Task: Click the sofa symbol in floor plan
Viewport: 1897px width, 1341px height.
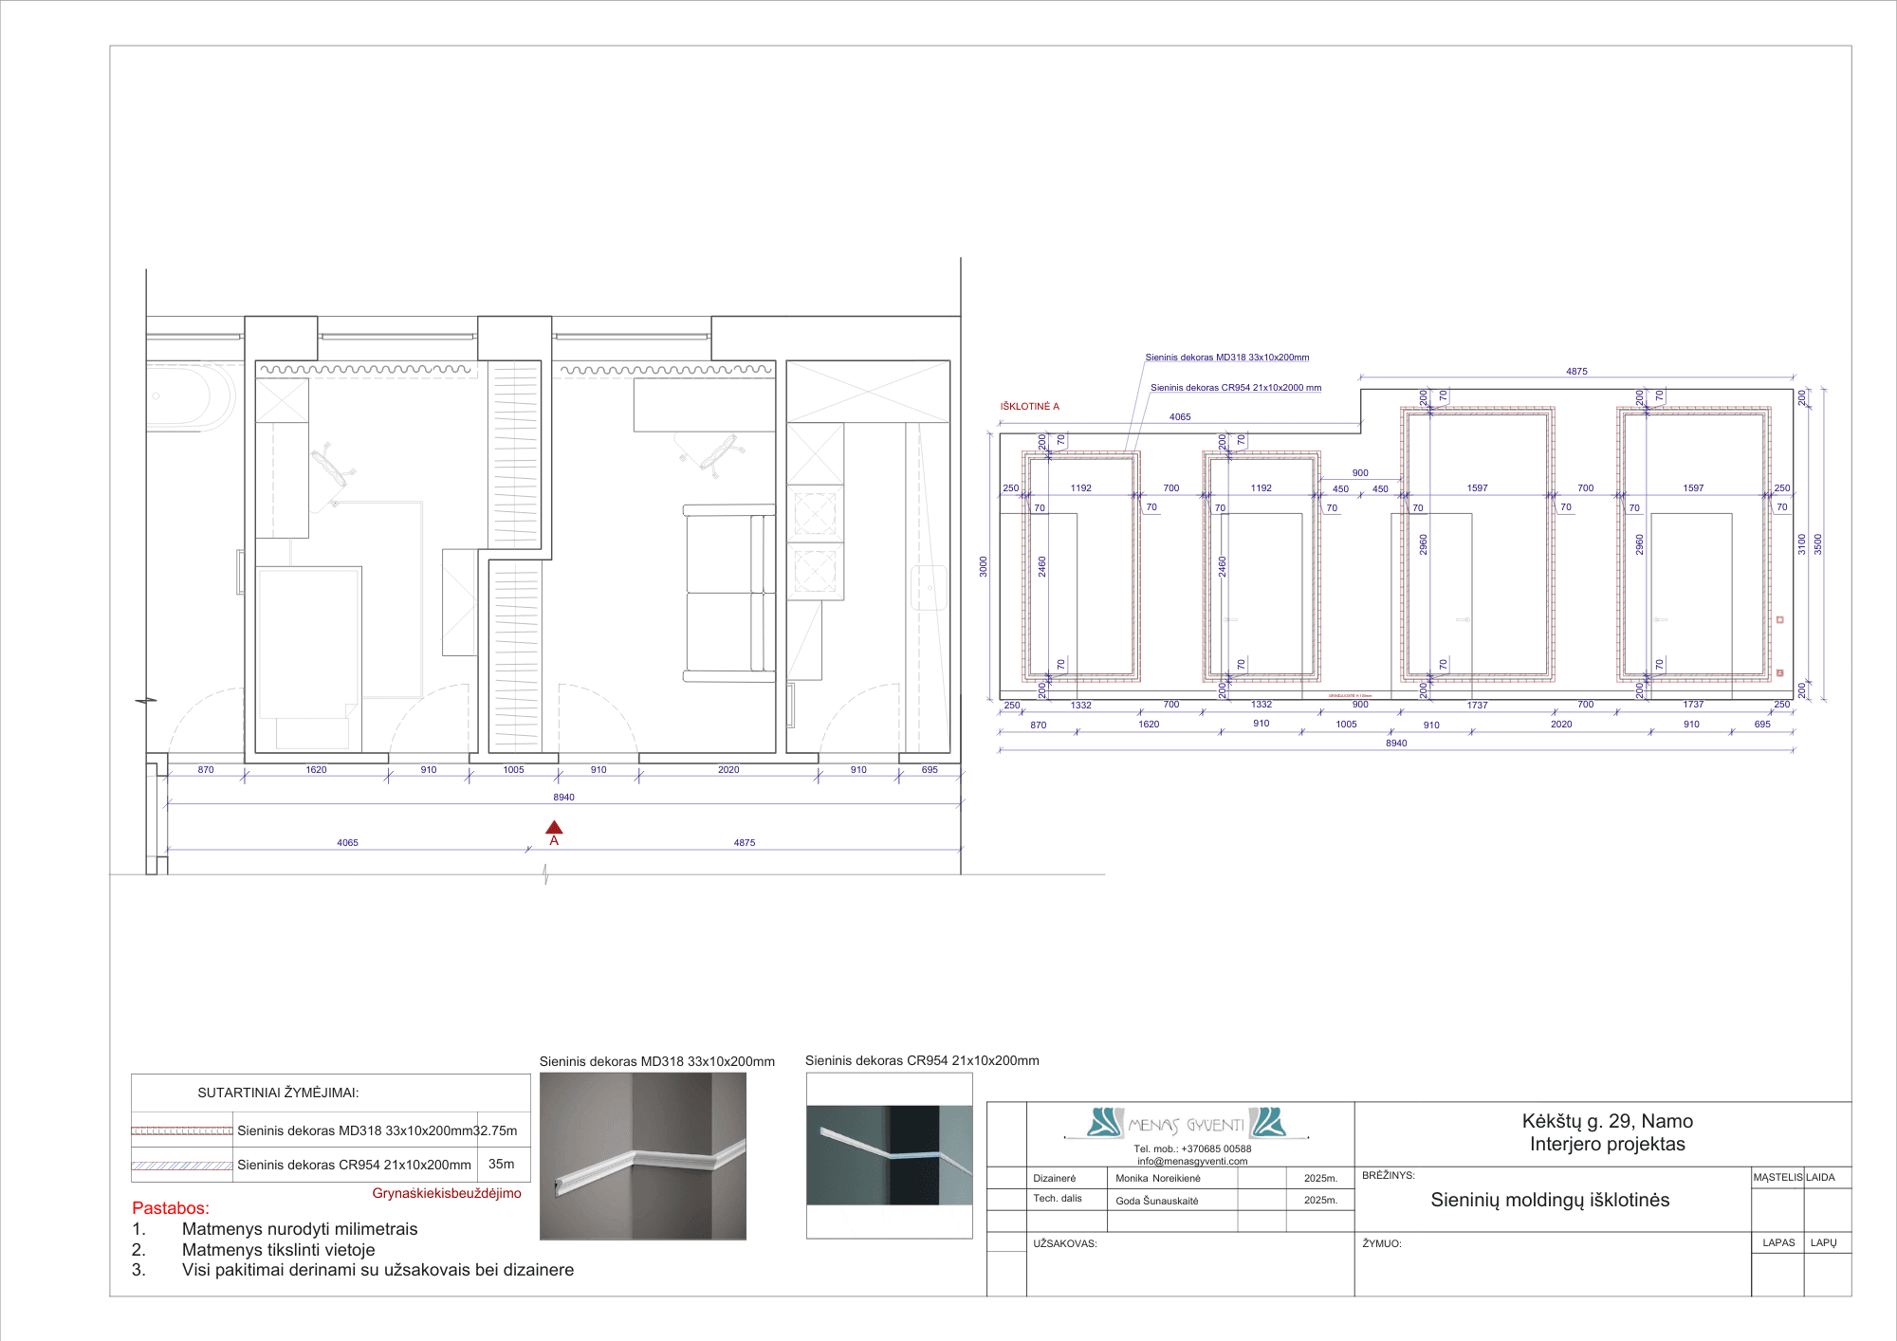Action: (x=727, y=593)
